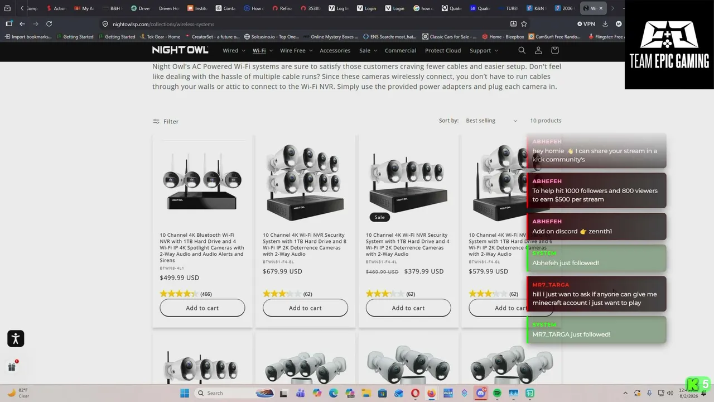Add the $499.99 Bluetooth NVR to cart
Screen dimensions: 714x402
click(202, 308)
